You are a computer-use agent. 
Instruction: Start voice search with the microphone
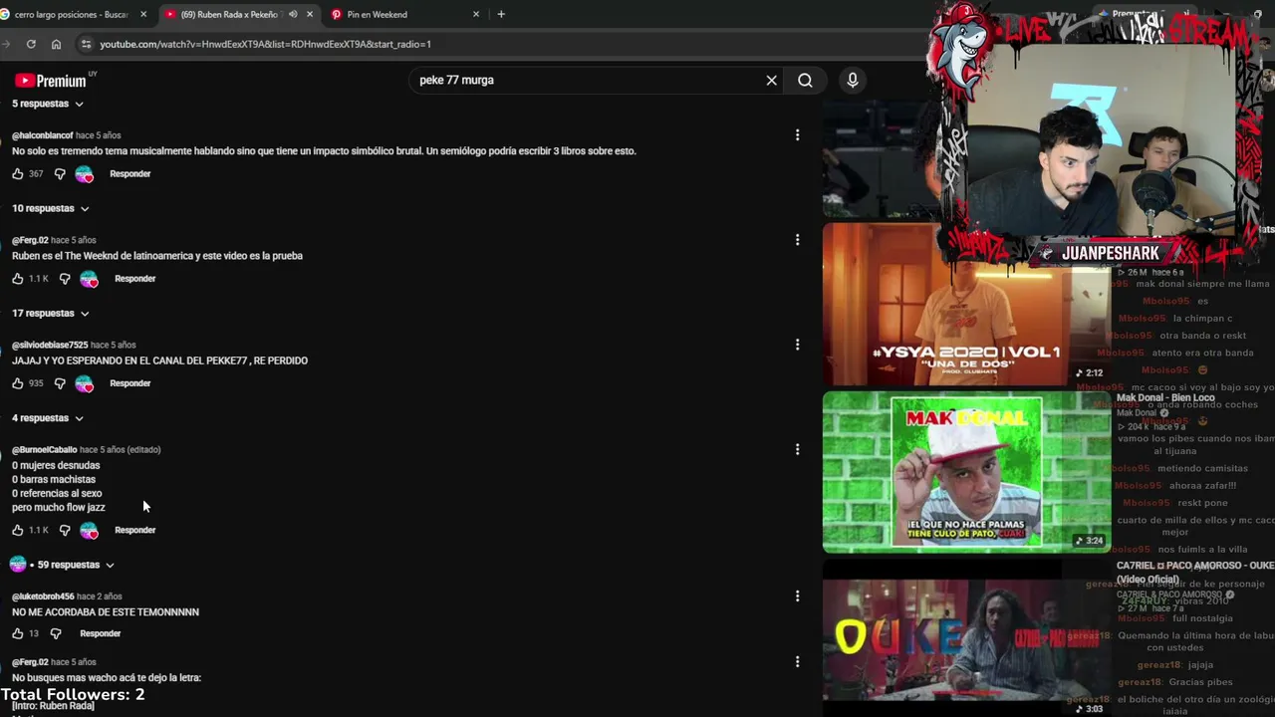853,81
